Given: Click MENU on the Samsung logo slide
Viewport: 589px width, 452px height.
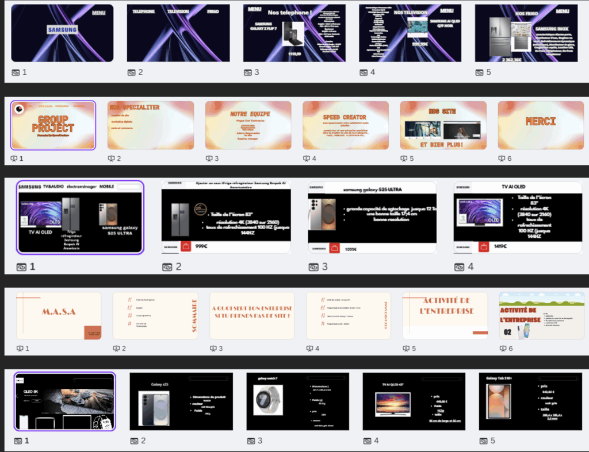Looking at the screenshot, I should click(x=99, y=11).
